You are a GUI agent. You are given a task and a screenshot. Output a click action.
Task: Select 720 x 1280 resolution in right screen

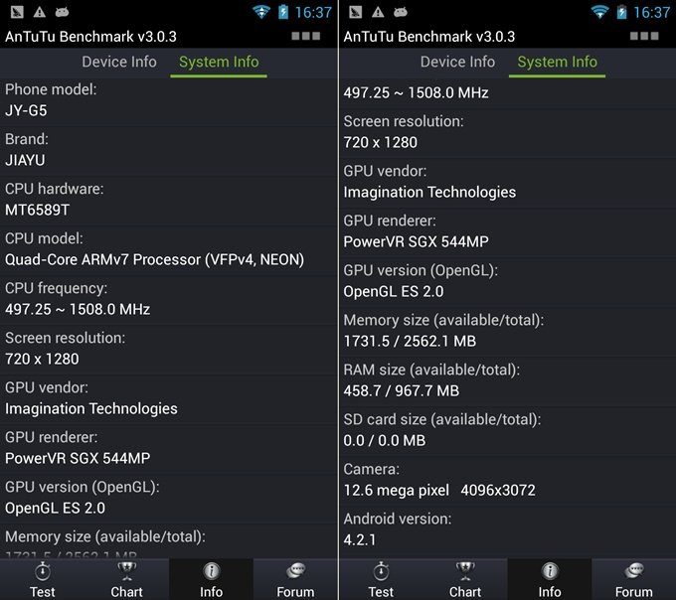(381, 142)
